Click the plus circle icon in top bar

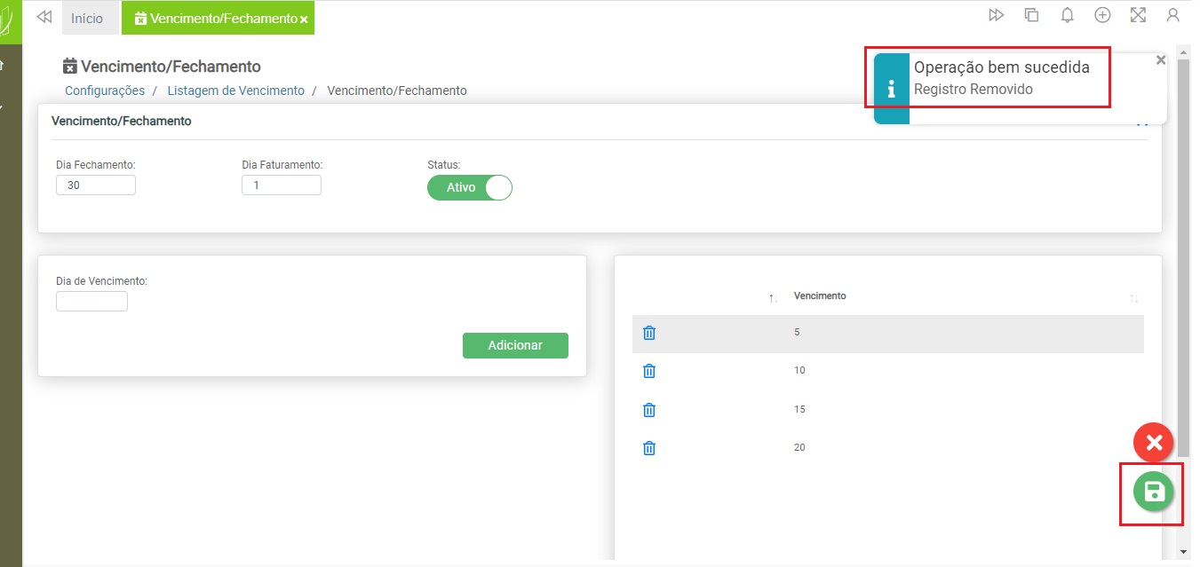[x=1102, y=15]
